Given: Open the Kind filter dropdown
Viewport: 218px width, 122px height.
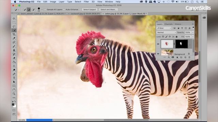Looking at the screenshot, I should pos(164,28).
